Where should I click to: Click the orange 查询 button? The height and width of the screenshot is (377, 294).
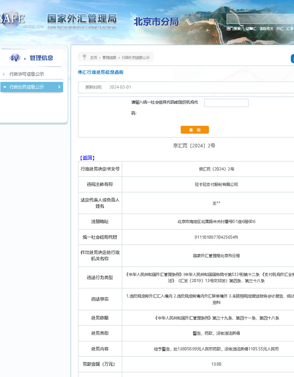pyautogui.click(x=194, y=130)
